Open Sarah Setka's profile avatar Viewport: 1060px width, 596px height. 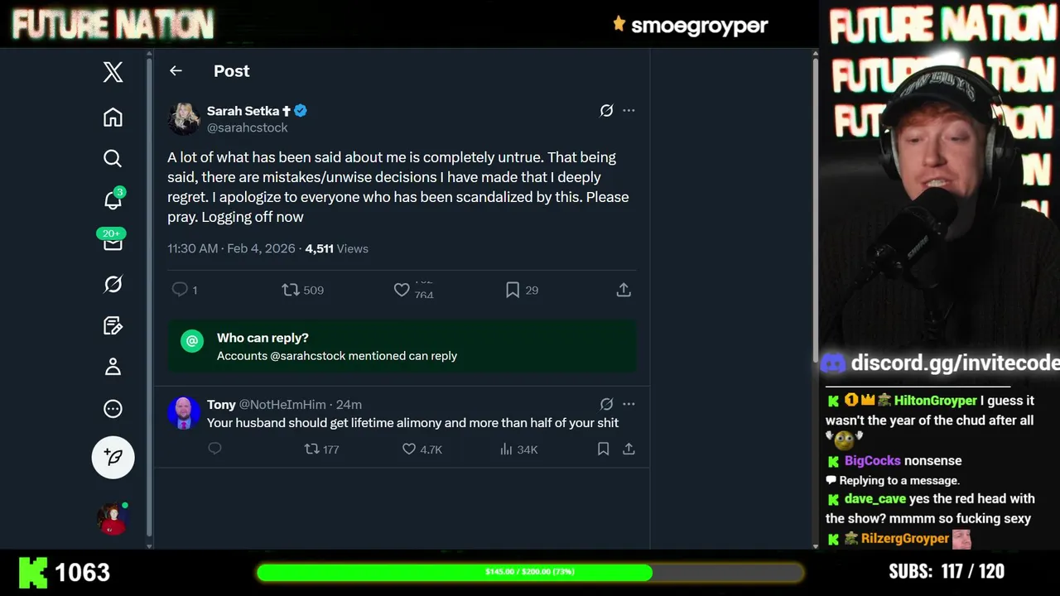click(x=184, y=118)
